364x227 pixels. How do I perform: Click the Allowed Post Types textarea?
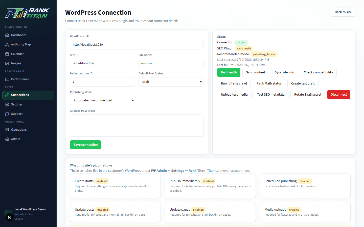[137, 126]
